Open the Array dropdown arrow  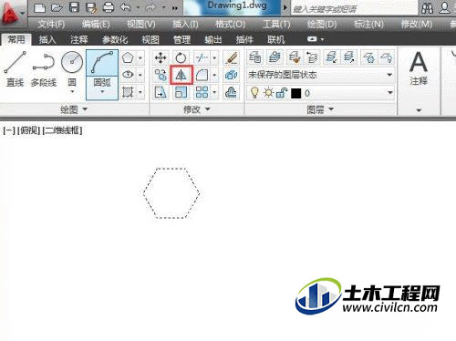tap(214, 92)
